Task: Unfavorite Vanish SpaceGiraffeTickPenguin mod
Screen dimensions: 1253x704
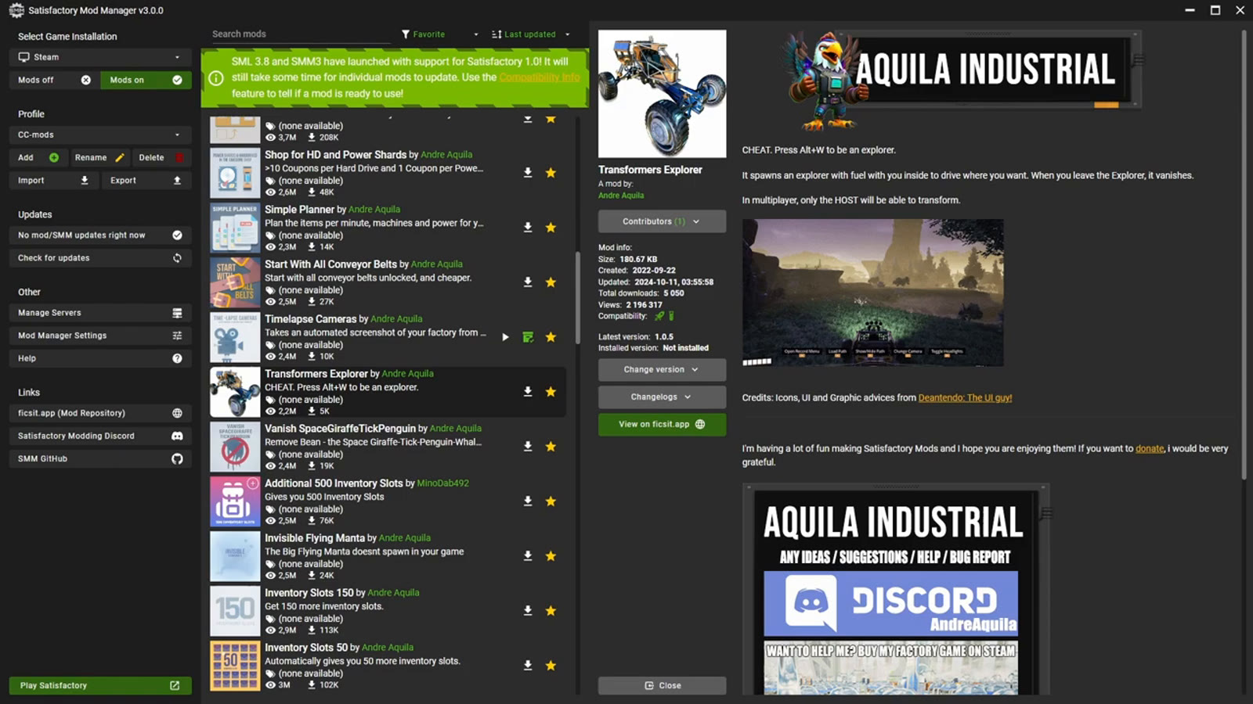Action: coord(551,447)
